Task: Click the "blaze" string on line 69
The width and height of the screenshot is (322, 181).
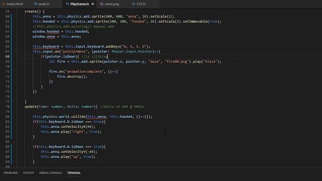Action: (x=210, y=61)
